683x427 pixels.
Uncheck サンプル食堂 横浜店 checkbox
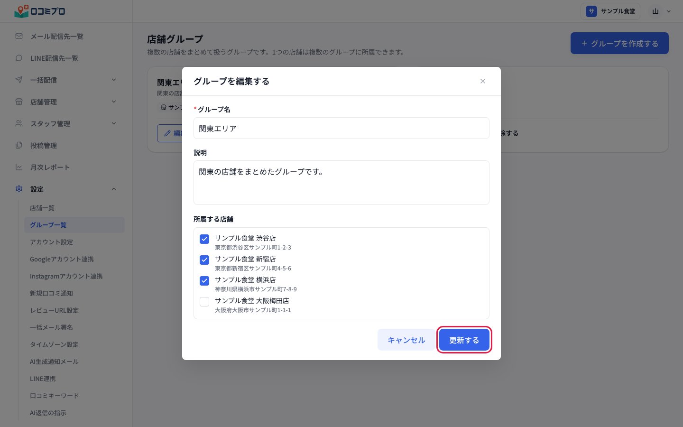point(204,281)
